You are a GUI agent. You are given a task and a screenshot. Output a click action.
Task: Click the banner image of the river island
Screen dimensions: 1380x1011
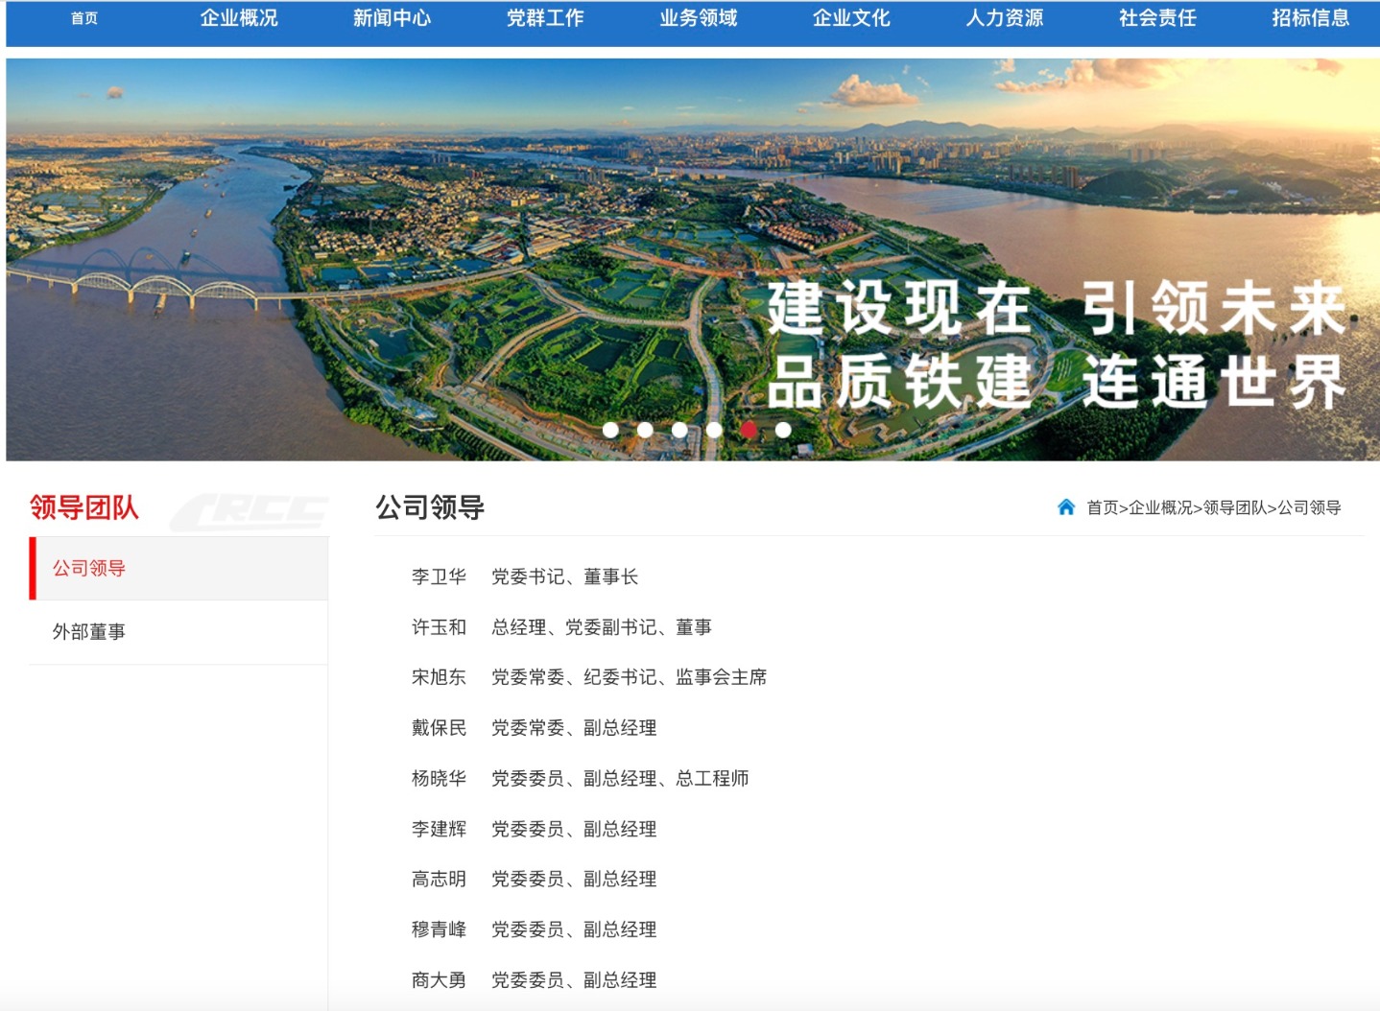[693, 259]
